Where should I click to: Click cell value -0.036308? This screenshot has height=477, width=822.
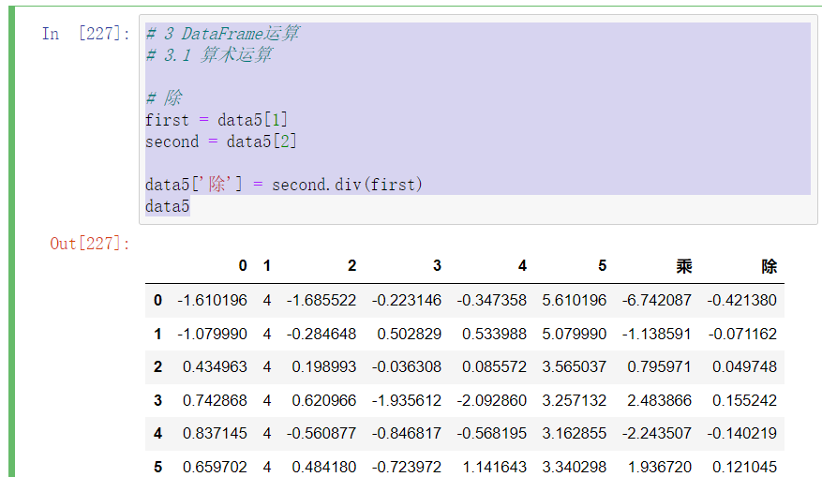click(406, 367)
